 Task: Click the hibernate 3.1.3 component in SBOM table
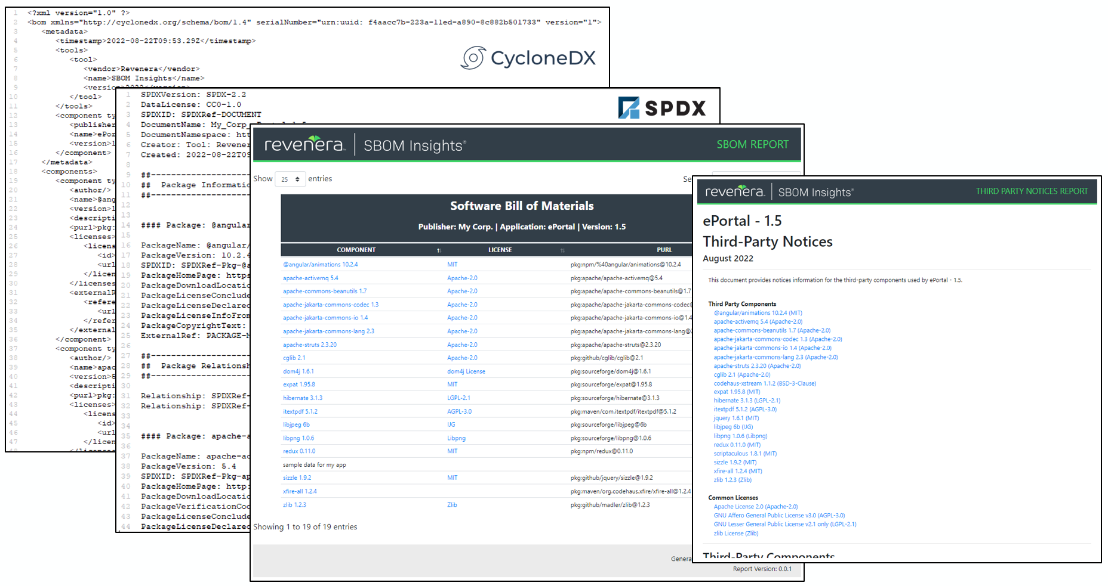pos(302,398)
